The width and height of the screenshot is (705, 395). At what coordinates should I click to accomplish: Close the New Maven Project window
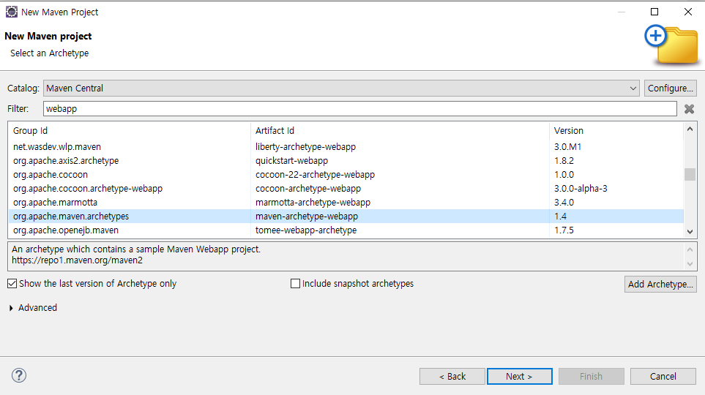pos(688,12)
